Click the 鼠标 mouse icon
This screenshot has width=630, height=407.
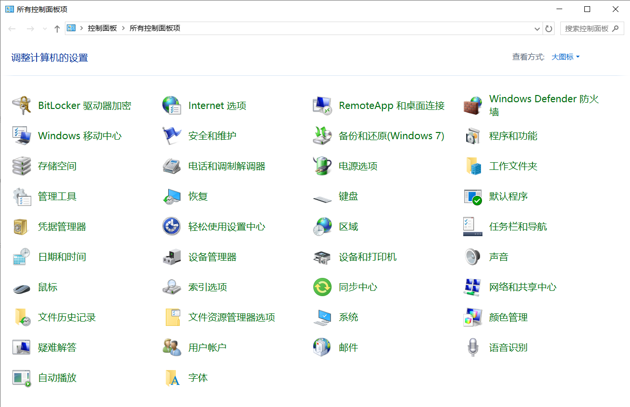22,287
